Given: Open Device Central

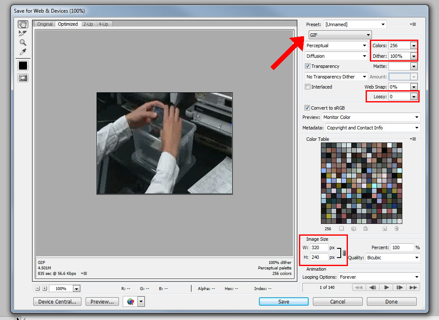Looking at the screenshot, I should coord(57,301).
